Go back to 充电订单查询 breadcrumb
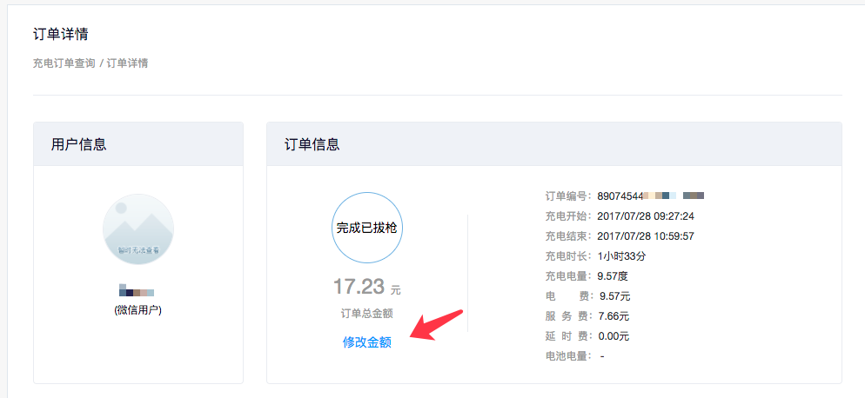The image size is (865, 398). [x=64, y=63]
